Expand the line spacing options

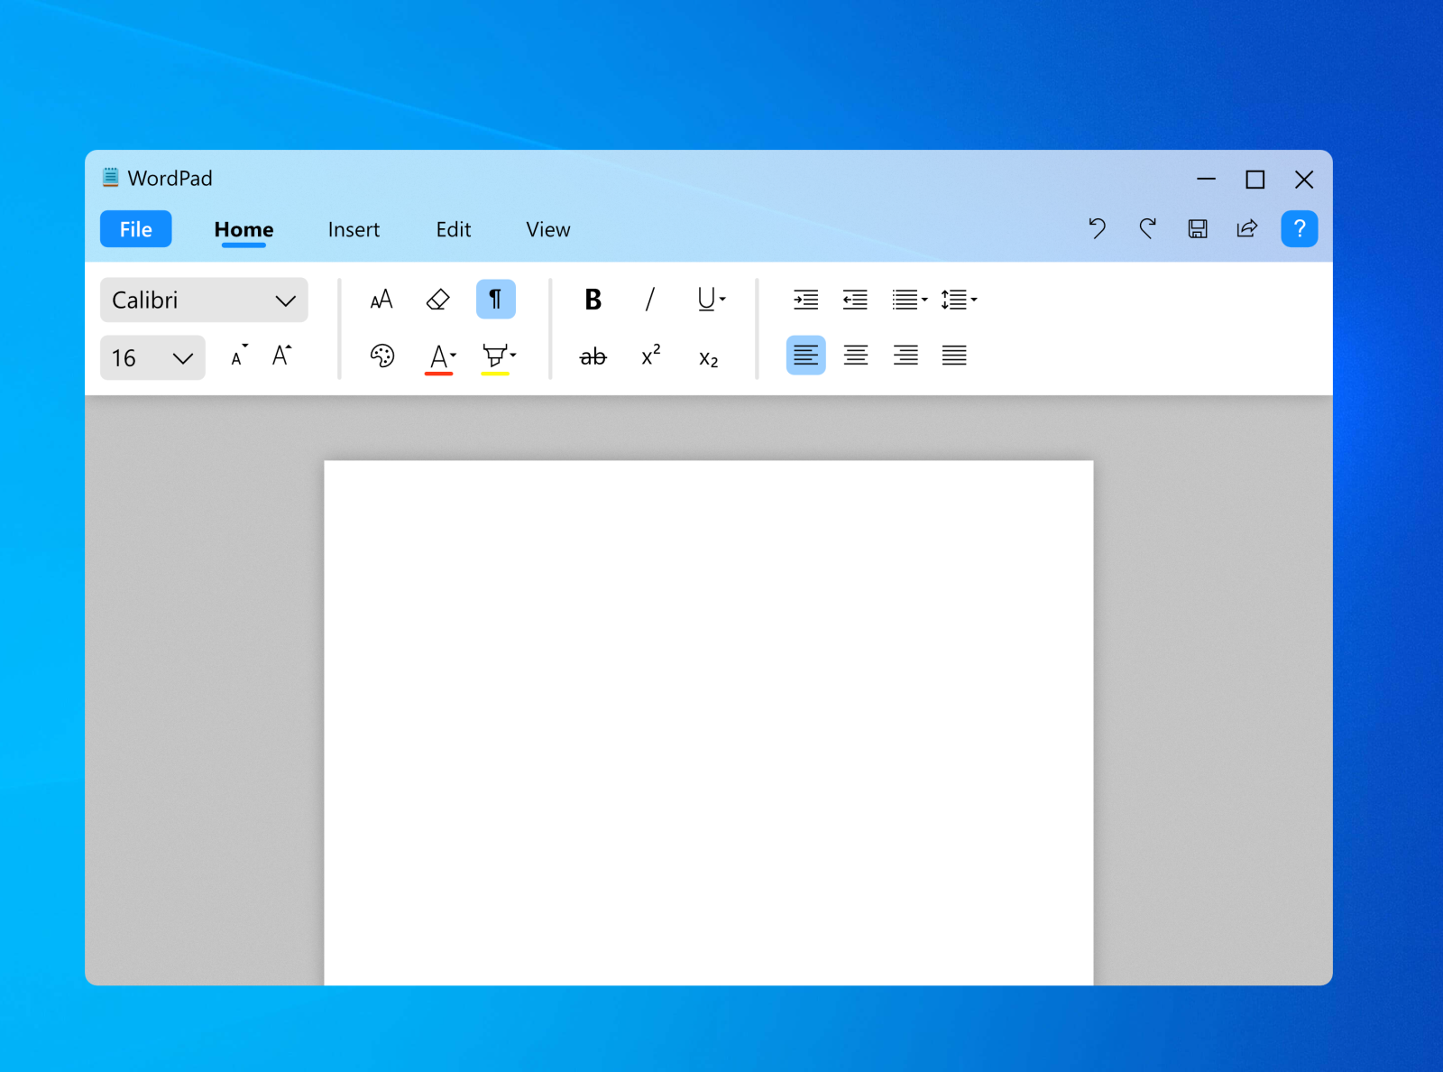(958, 300)
